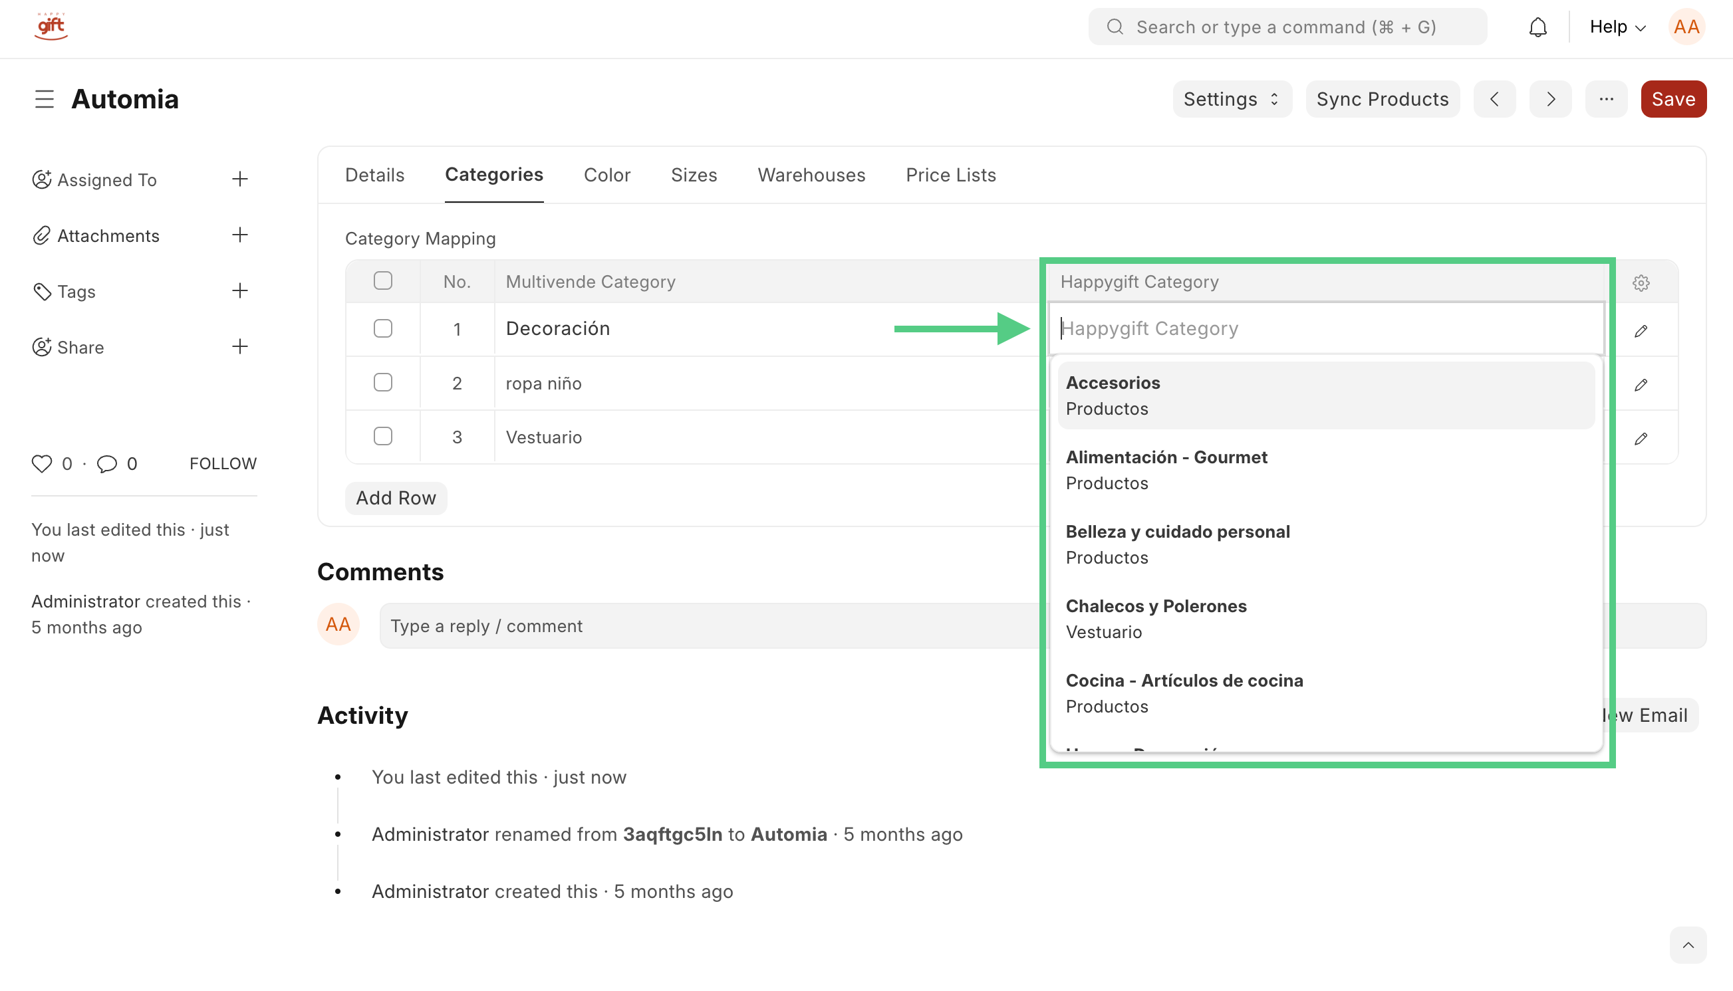Open the Color tab
Viewport: 1733px width, 991px height.
click(x=606, y=175)
